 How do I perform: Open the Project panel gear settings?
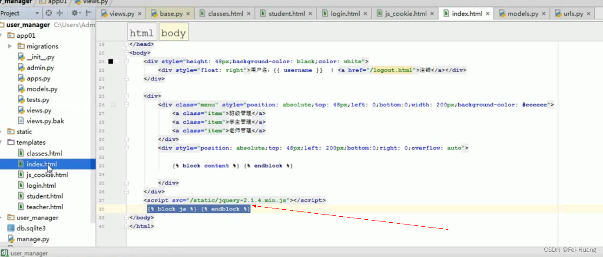click(76, 13)
